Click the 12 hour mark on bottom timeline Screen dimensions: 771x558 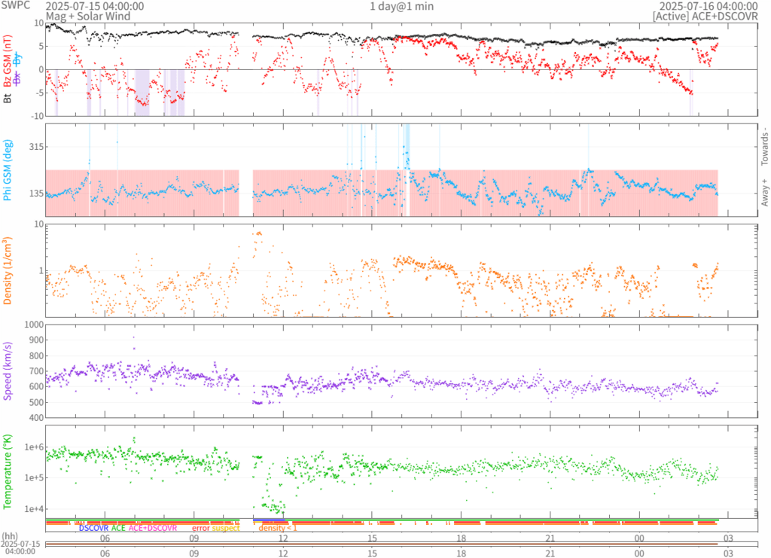[x=283, y=553]
